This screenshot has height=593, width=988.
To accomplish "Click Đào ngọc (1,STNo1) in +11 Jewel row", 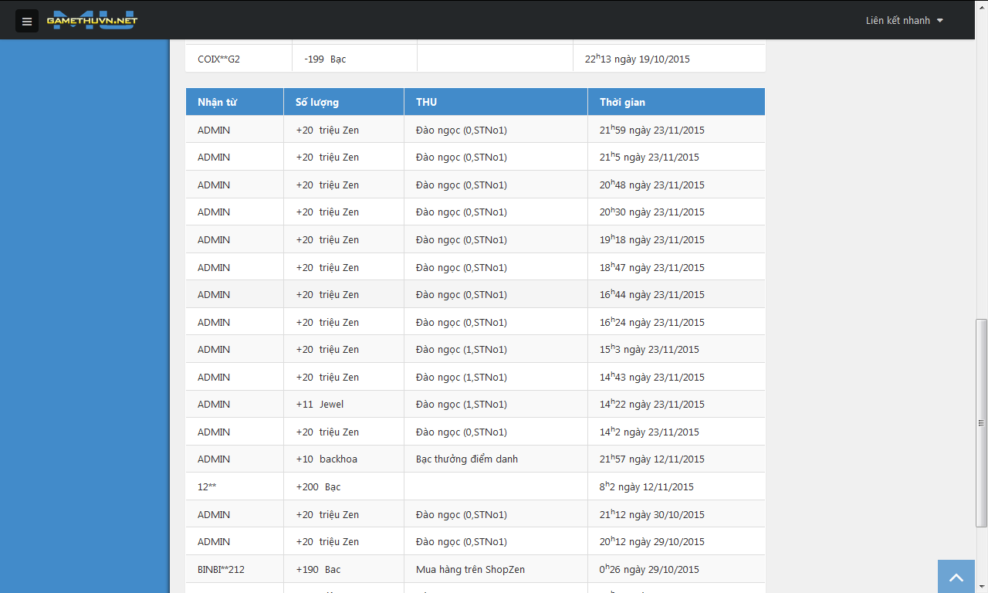I will coord(462,405).
